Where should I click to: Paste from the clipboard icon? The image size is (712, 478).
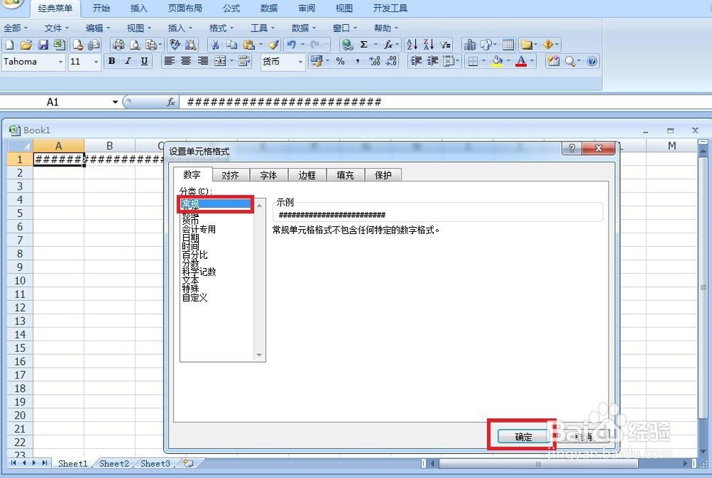(x=248, y=44)
